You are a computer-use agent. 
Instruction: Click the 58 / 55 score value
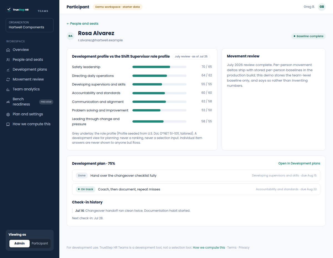(x=207, y=121)
